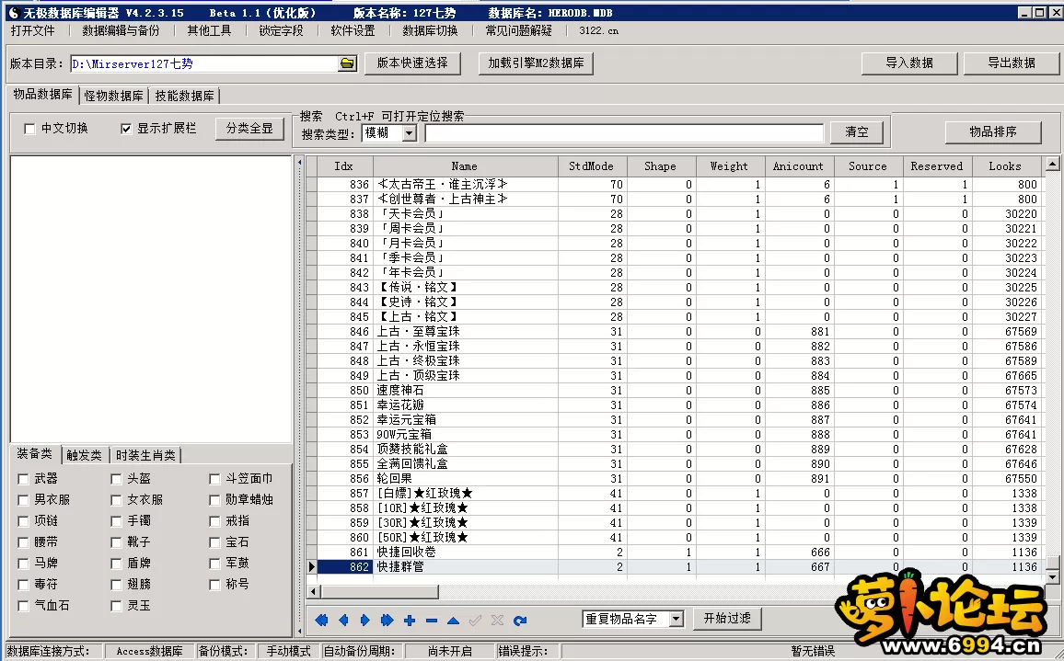Select the 「月卡会员」 item name cell
1064x661 pixels.
click(466, 244)
